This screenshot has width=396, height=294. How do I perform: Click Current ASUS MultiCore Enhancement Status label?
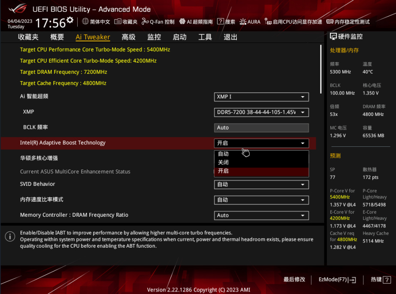point(75,172)
